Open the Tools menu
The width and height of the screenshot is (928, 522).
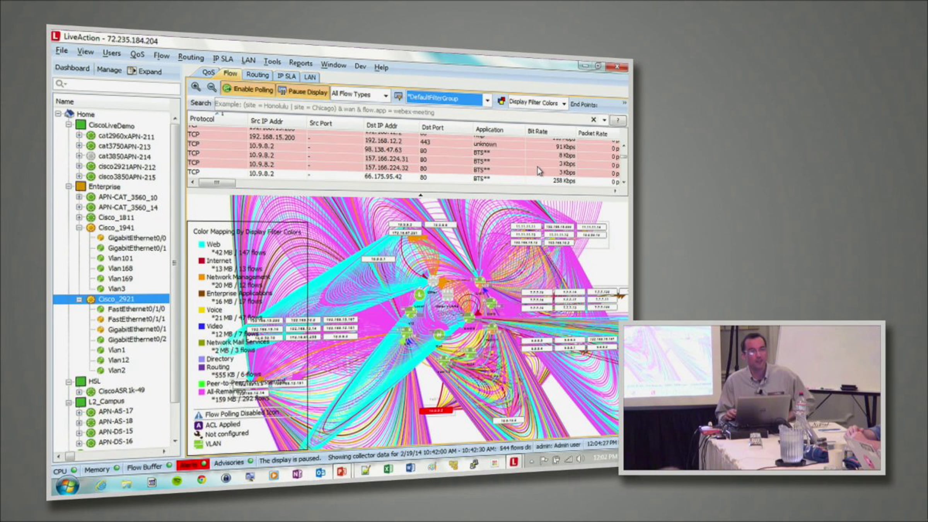click(x=272, y=61)
